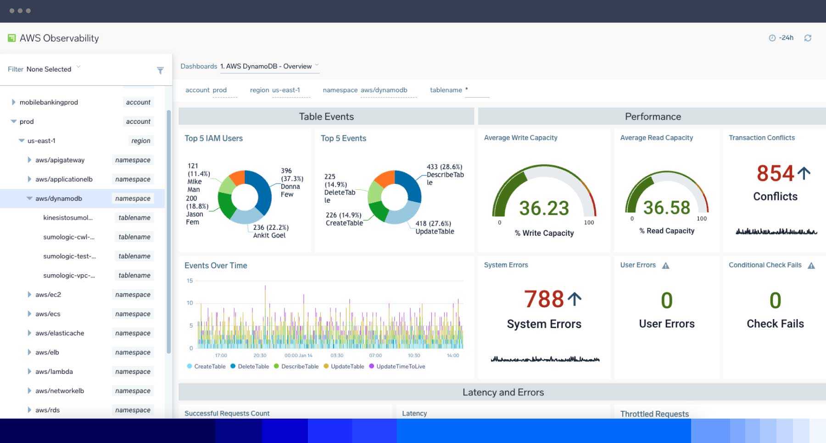Click the up arrow beside 788 System Errors
The image size is (826, 443).
click(575, 299)
